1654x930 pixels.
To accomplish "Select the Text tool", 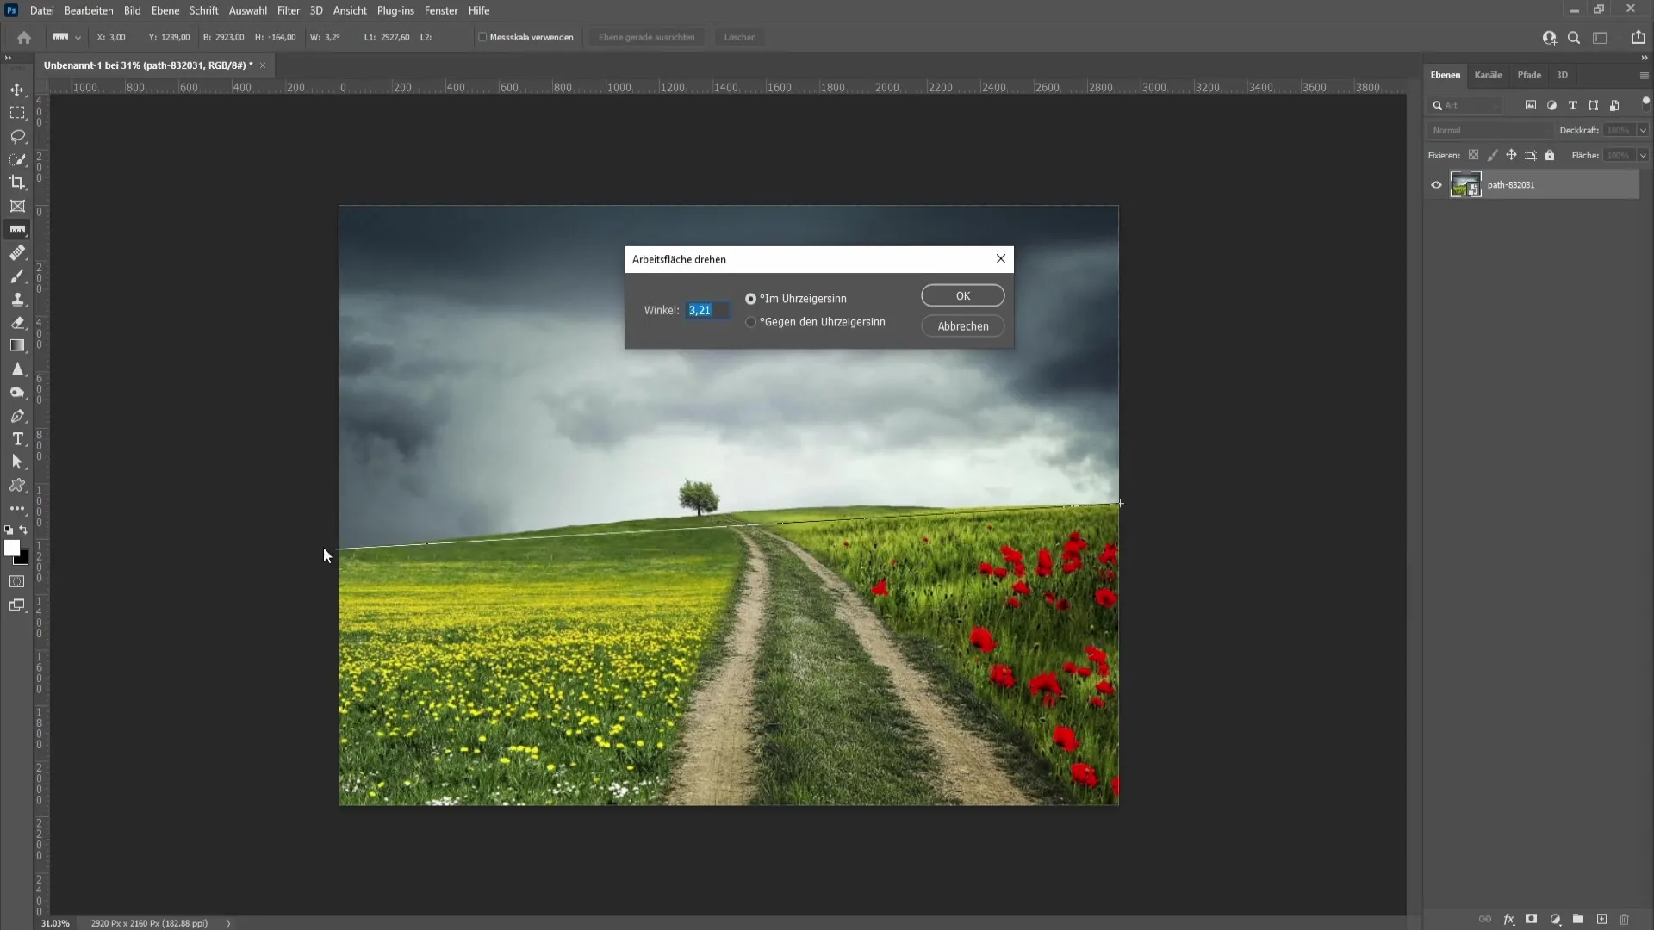I will 17,439.
